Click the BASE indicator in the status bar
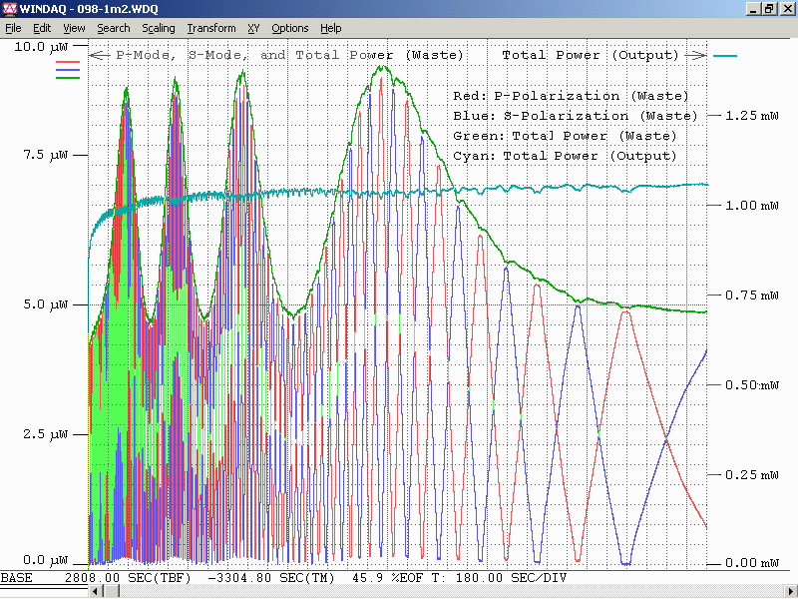This screenshot has height=599, width=798. [x=16, y=578]
